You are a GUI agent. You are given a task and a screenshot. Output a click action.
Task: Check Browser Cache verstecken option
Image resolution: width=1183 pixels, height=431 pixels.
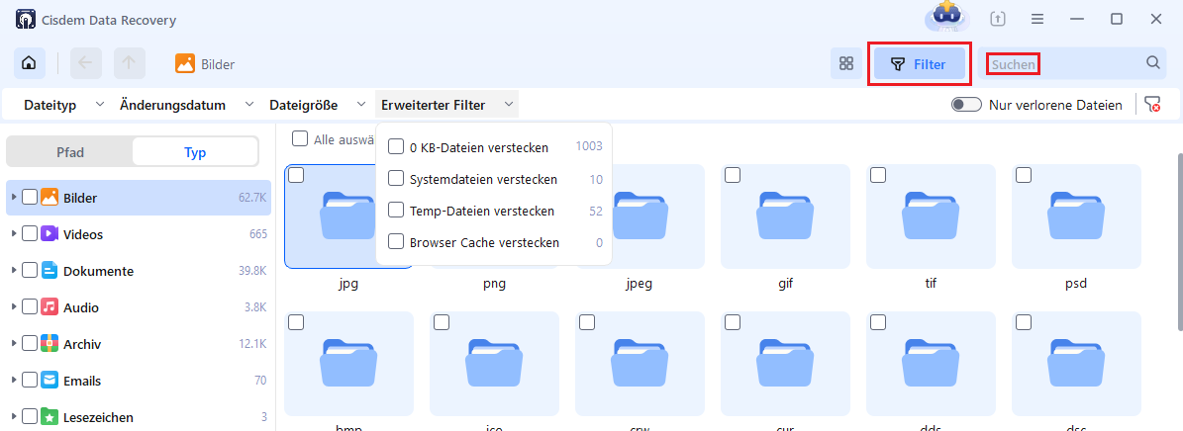point(395,242)
